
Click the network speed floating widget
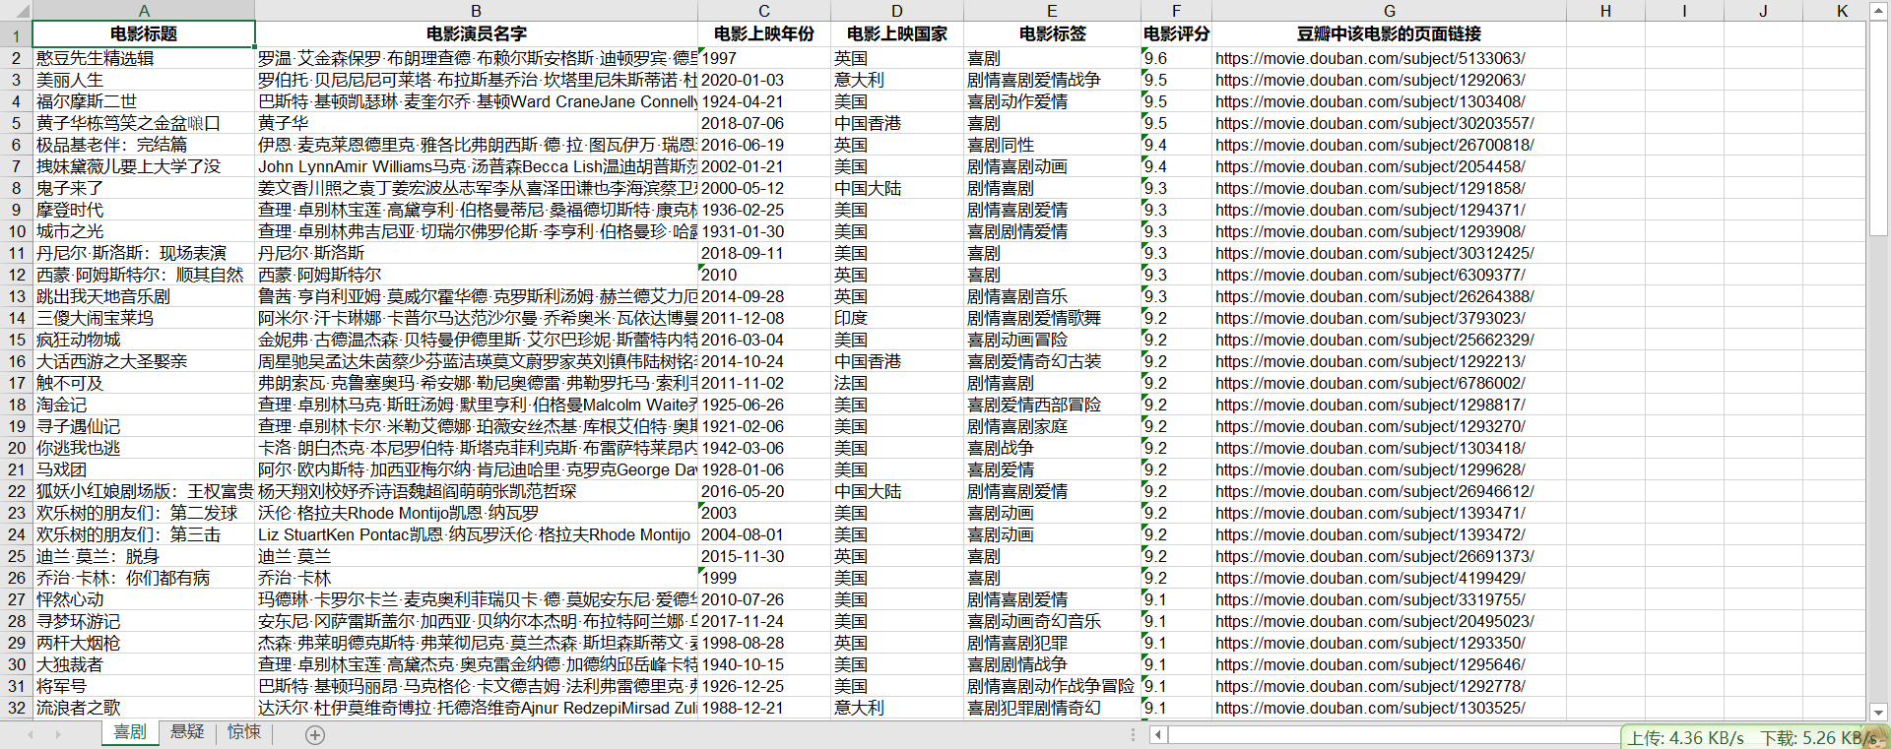click(1753, 737)
